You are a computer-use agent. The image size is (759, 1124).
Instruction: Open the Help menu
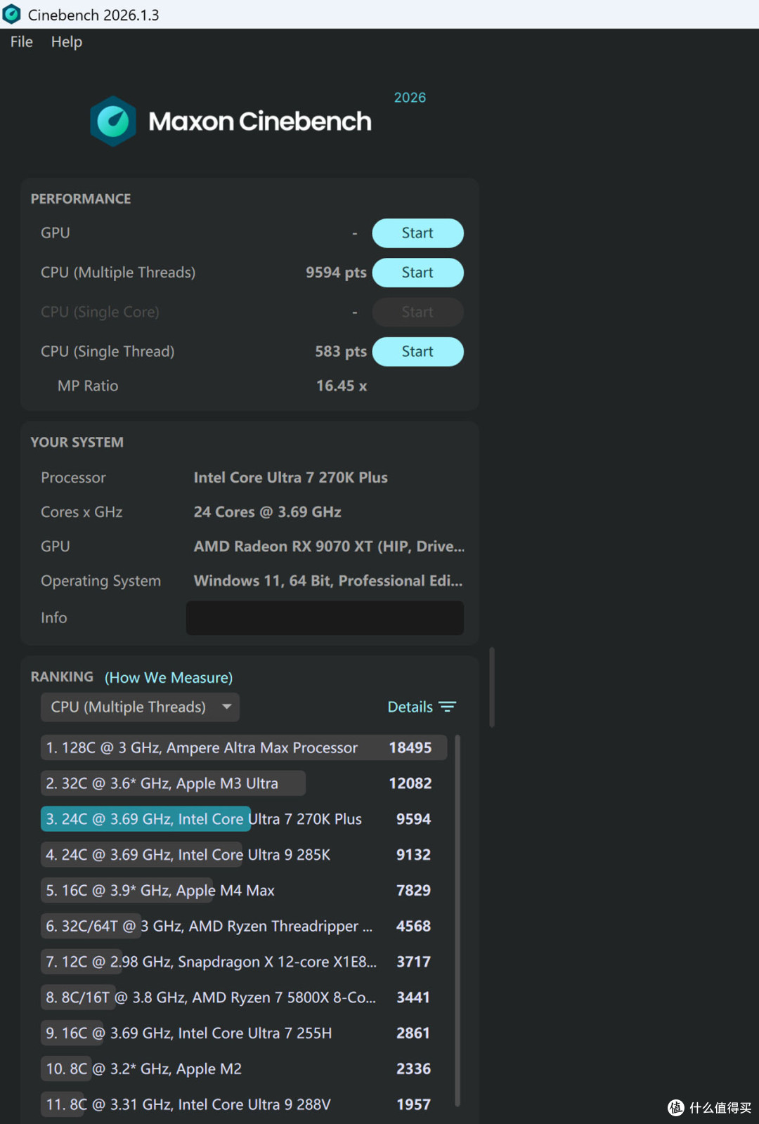pos(67,42)
